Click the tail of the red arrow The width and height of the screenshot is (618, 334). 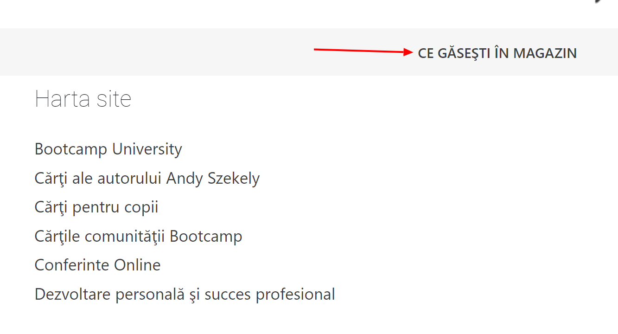(x=317, y=49)
